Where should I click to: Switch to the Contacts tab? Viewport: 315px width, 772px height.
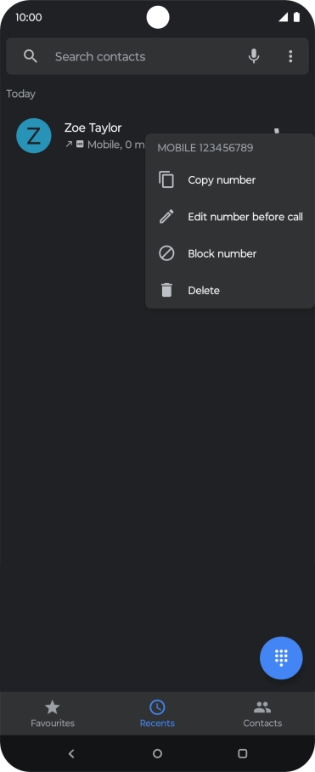pyautogui.click(x=262, y=713)
